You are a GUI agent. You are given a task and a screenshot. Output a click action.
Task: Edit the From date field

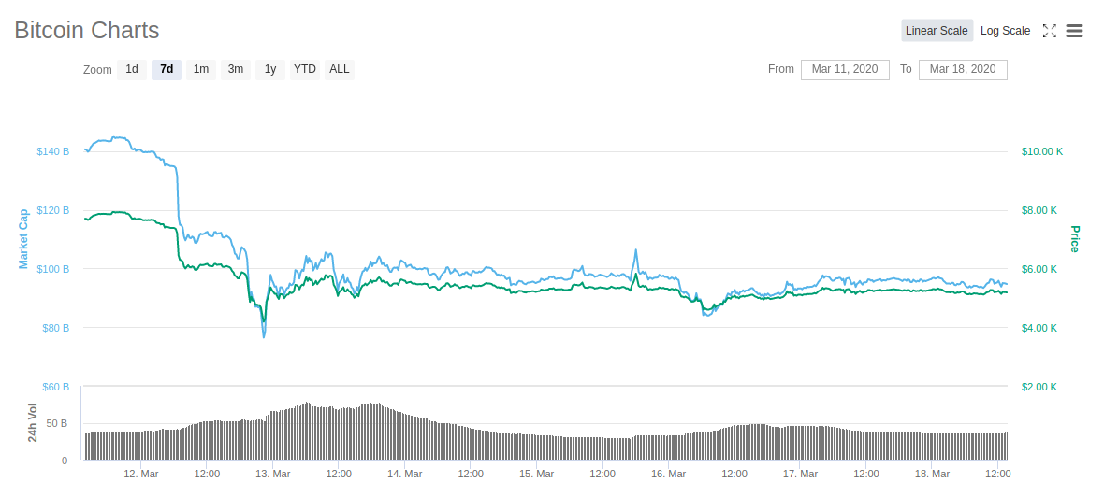tap(845, 69)
